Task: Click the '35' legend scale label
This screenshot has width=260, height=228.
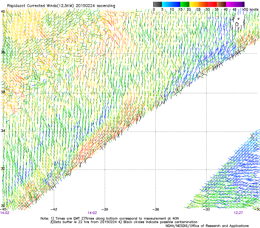Action: [216, 9]
